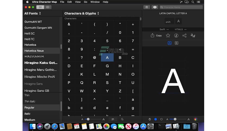The height and width of the screenshot is (131, 227).
Task: Switch to the grid view toolbar button
Action: [40, 7]
